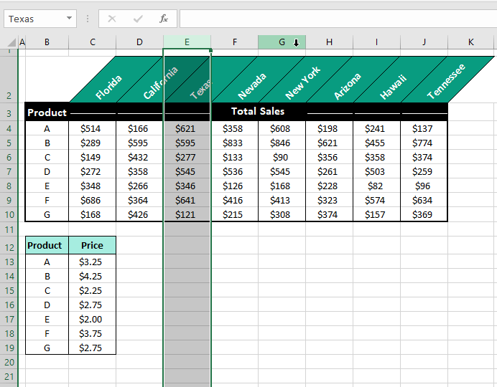The width and height of the screenshot is (497, 387).
Task: Select the cell with $846
Action: pyautogui.click(x=282, y=143)
